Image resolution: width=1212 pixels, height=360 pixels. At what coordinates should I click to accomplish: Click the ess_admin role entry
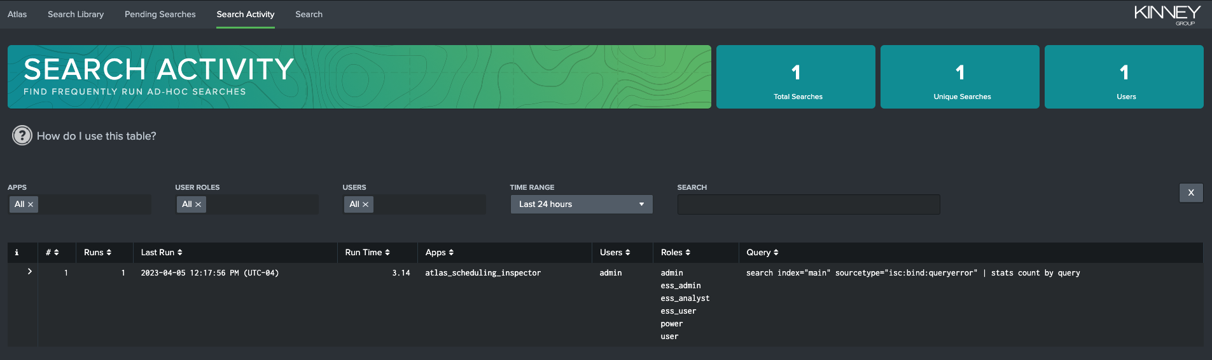(681, 286)
